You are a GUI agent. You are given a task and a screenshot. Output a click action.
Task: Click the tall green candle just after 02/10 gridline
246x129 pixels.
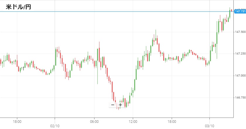(56, 57)
